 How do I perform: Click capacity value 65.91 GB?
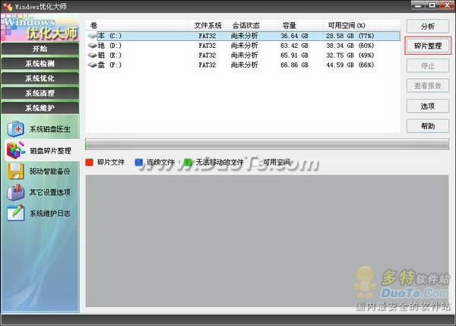click(x=294, y=55)
